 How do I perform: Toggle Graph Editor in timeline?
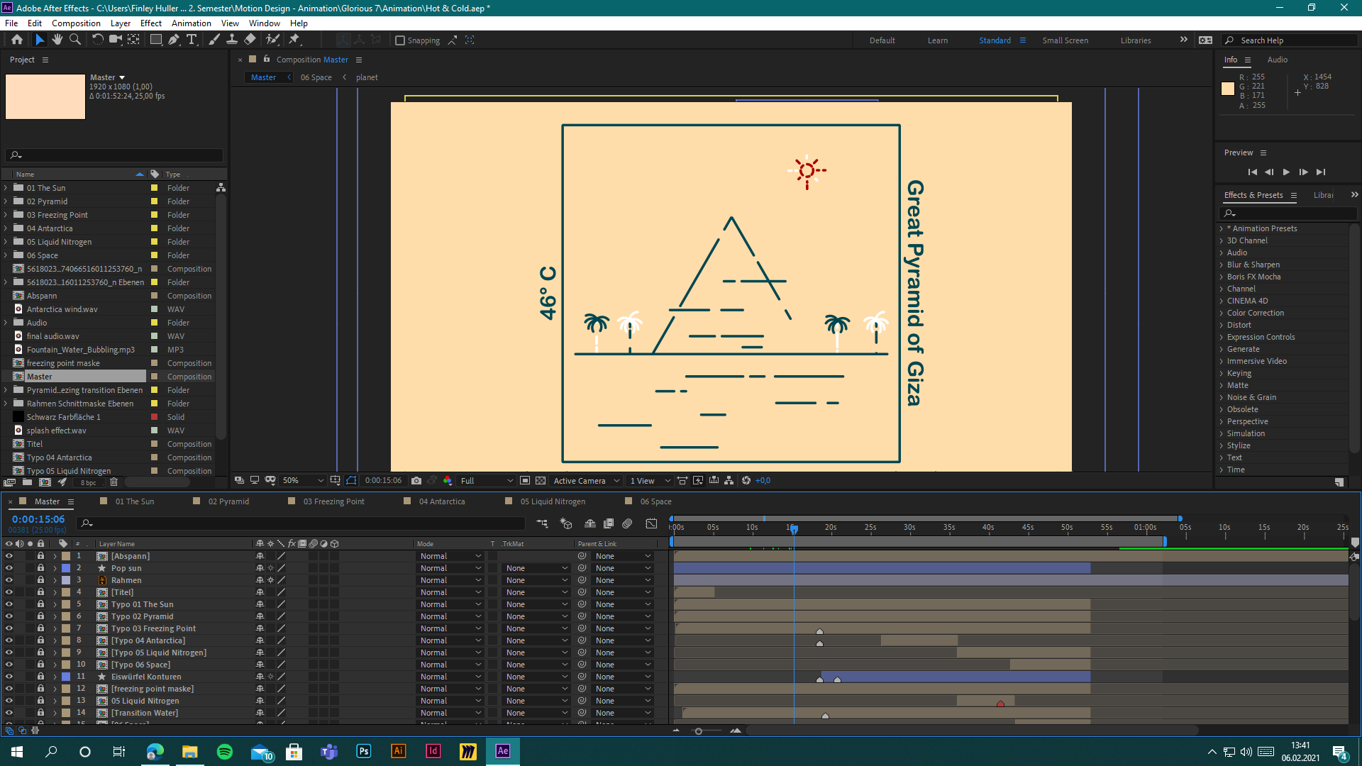[651, 523]
